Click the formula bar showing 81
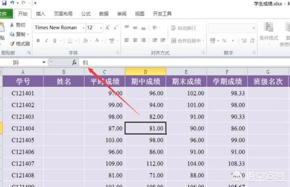290x187 pixels. 184,62
